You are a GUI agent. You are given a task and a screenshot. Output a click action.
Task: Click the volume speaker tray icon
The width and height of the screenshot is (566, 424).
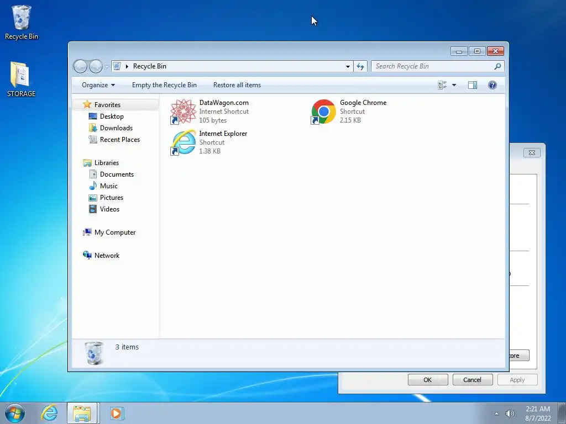coord(510,414)
